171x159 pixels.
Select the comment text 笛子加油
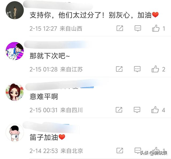pos(44,137)
